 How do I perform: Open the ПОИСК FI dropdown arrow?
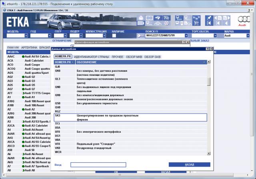pos(186,35)
